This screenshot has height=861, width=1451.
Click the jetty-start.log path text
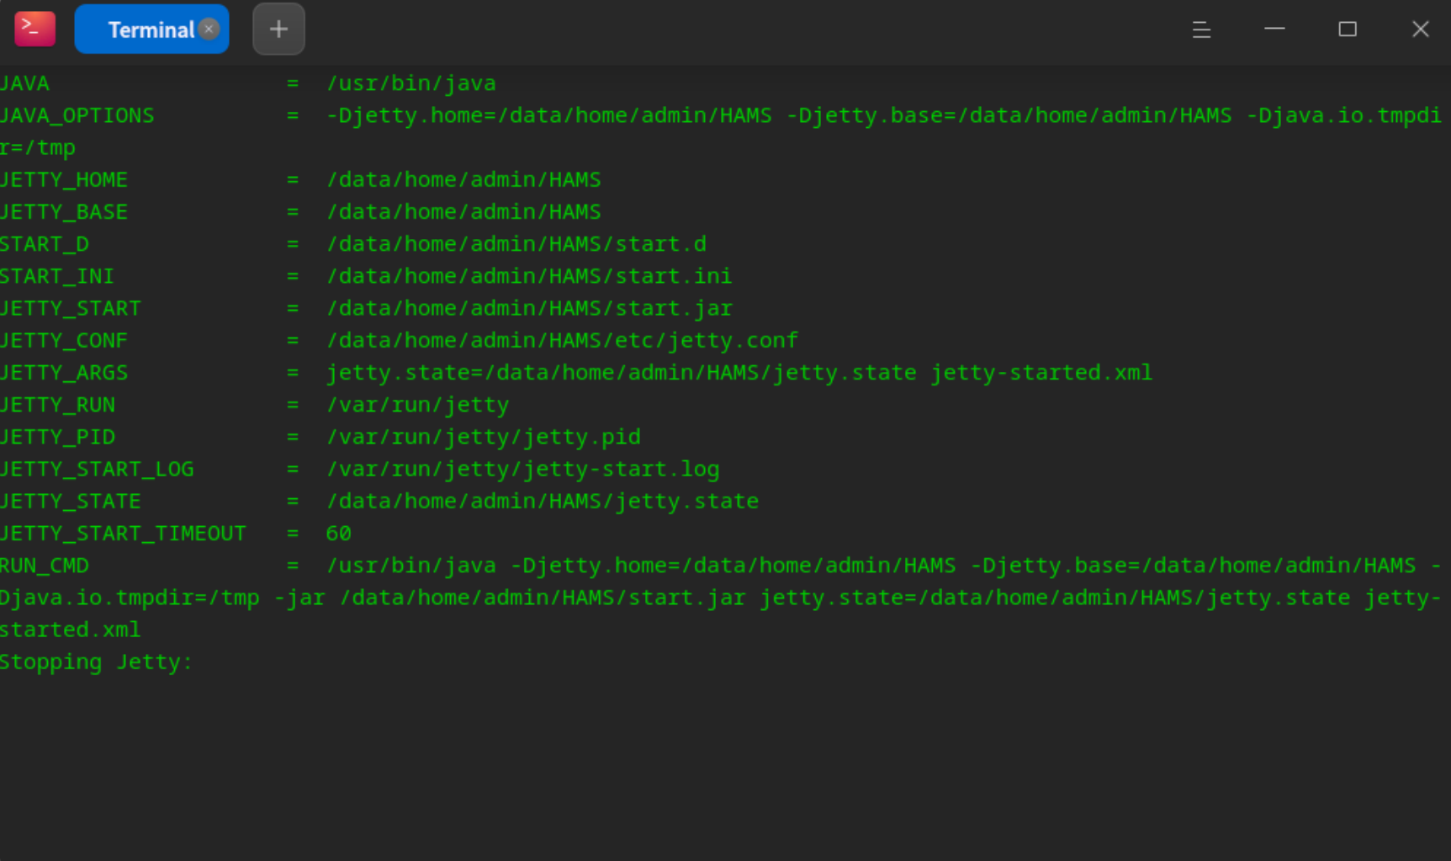tap(522, 469)
